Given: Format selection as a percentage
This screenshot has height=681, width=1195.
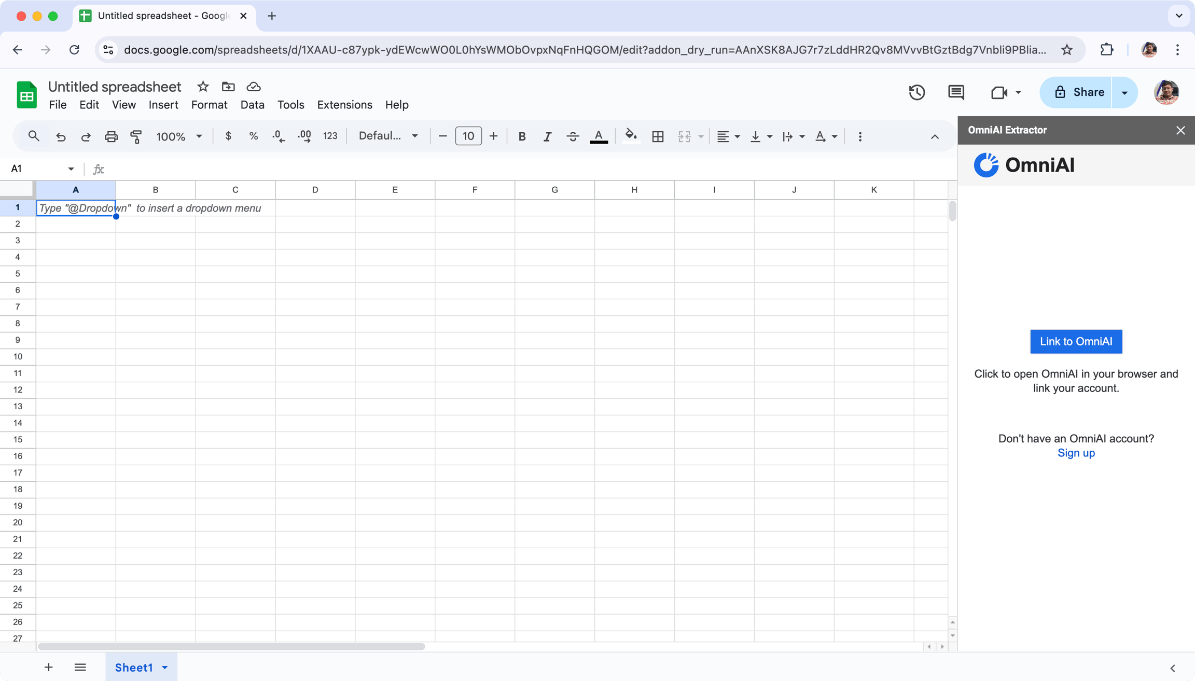Looking at the screenshot, I should click(x=253, y=136).
